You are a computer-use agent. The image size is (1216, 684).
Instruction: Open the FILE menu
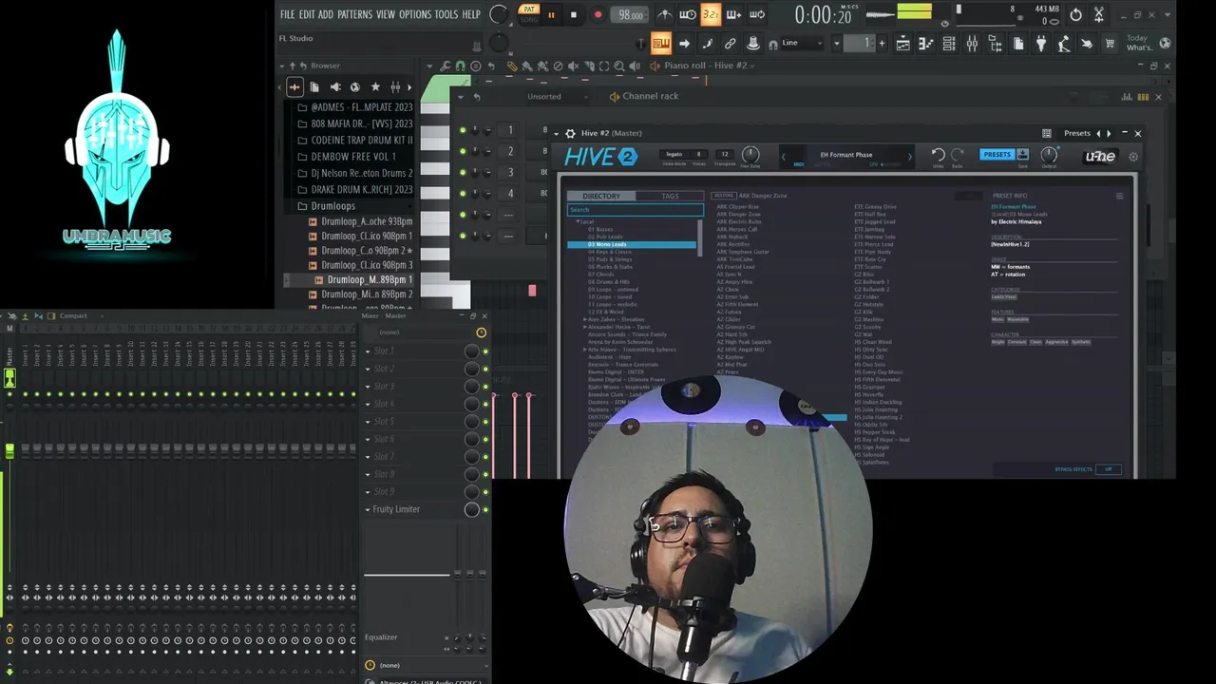(x=287, y=14)
